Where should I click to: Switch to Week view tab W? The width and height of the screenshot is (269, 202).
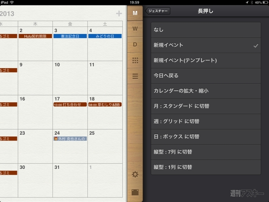135,29
